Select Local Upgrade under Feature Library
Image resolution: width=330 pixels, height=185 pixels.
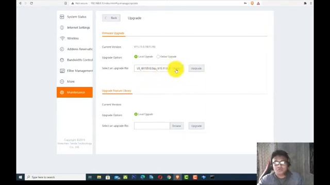click(x=136, y=114)
